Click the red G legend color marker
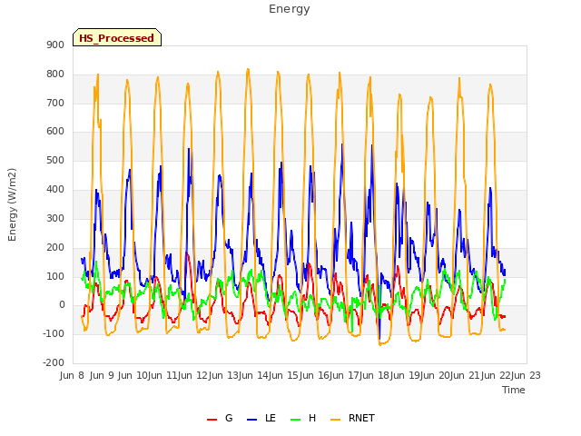The image size is (581, 436). (212, 420)
